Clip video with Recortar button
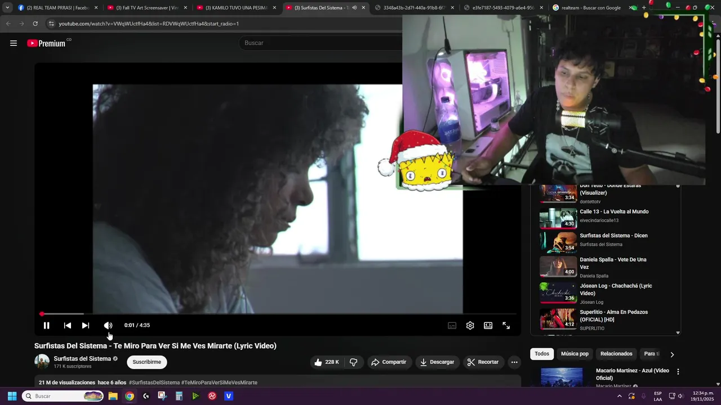The width and height of the screenshot is (721, 405). pos(483,362)
